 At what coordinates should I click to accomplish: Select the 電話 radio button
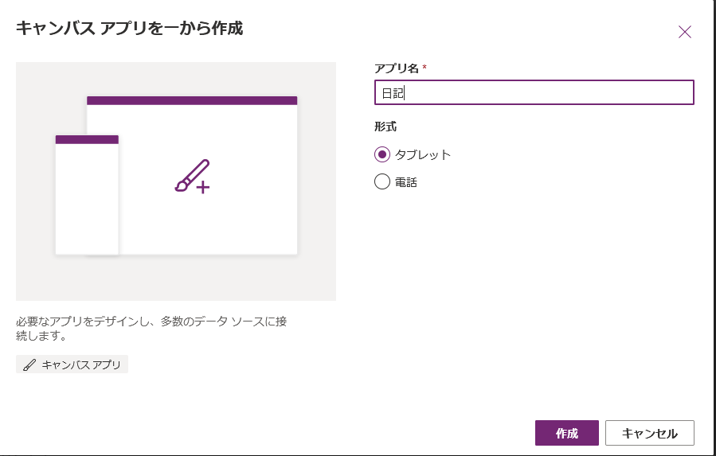(382, 182)
